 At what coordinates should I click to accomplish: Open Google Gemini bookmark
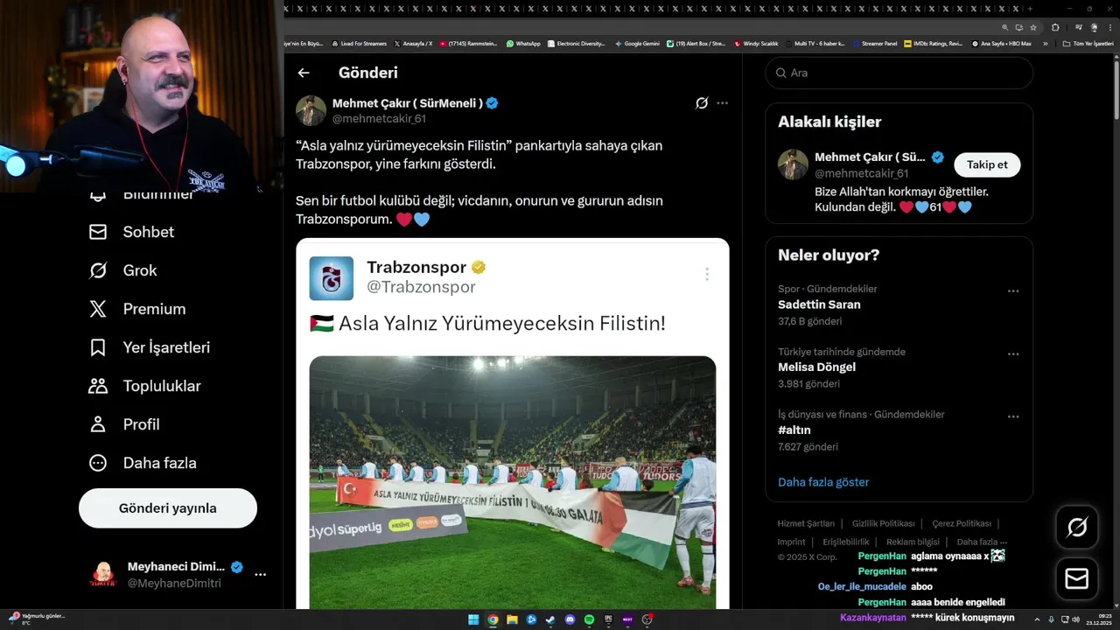pos(637,43)
